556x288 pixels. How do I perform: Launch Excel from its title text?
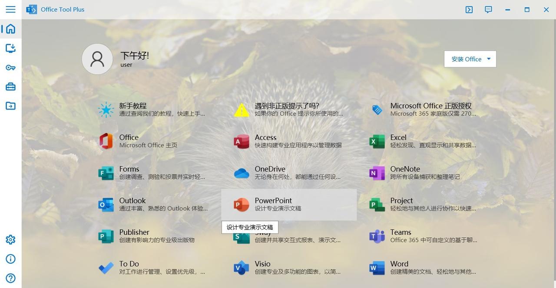coord(398,137)
